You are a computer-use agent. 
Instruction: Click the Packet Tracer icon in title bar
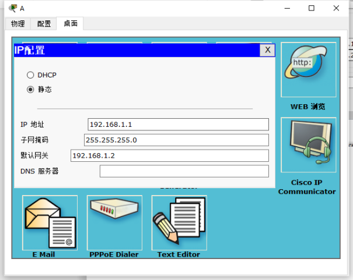[13, 8]
